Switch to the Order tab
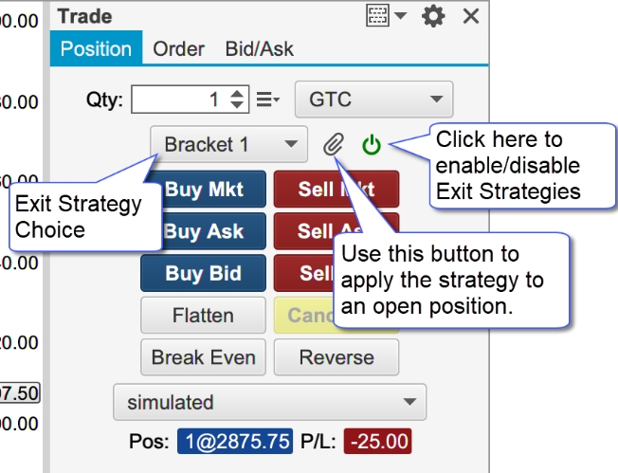The width and height of the screenshot is (618, 473). (178, 49)
